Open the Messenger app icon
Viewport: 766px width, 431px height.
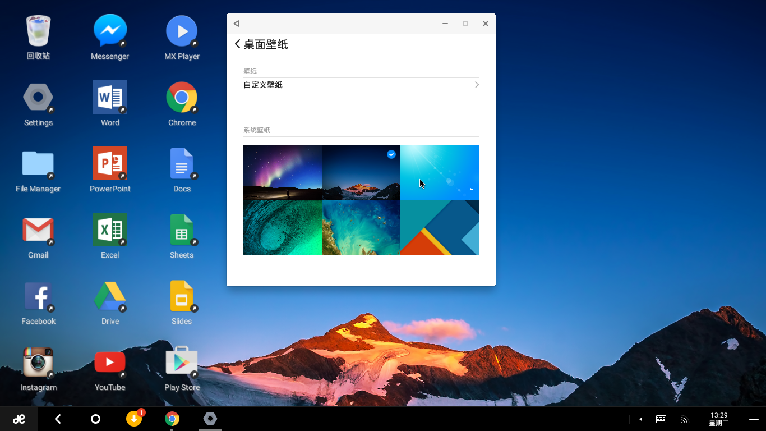point(110,31)
